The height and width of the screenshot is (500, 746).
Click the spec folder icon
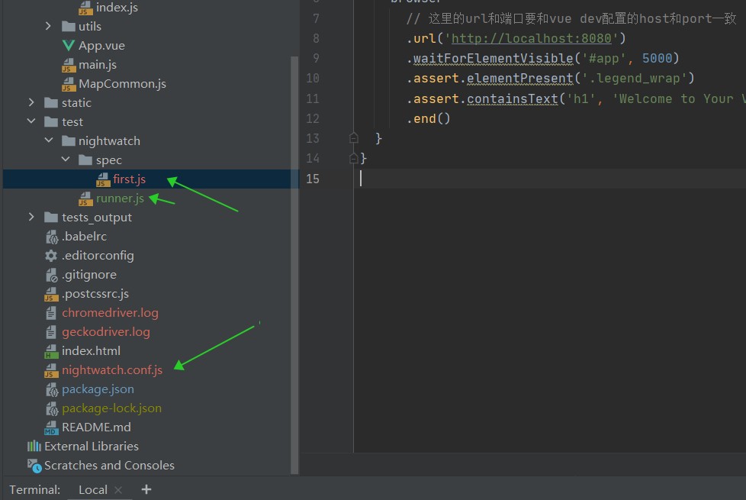pos(85,160)
